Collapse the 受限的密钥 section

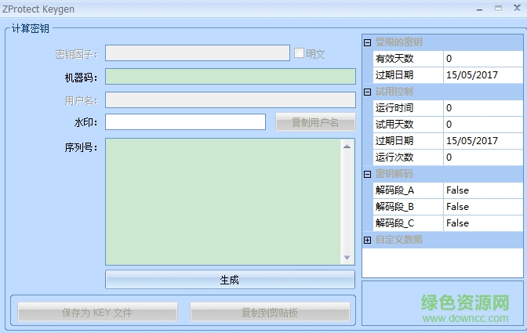pos(367,42)
